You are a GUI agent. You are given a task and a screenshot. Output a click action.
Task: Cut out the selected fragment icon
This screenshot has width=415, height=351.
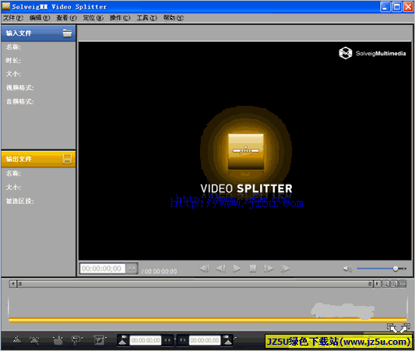(x=77, y=340)
